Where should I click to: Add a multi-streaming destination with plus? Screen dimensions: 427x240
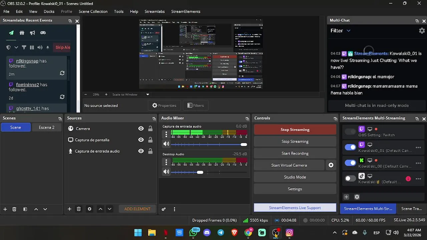coord(346,197)
